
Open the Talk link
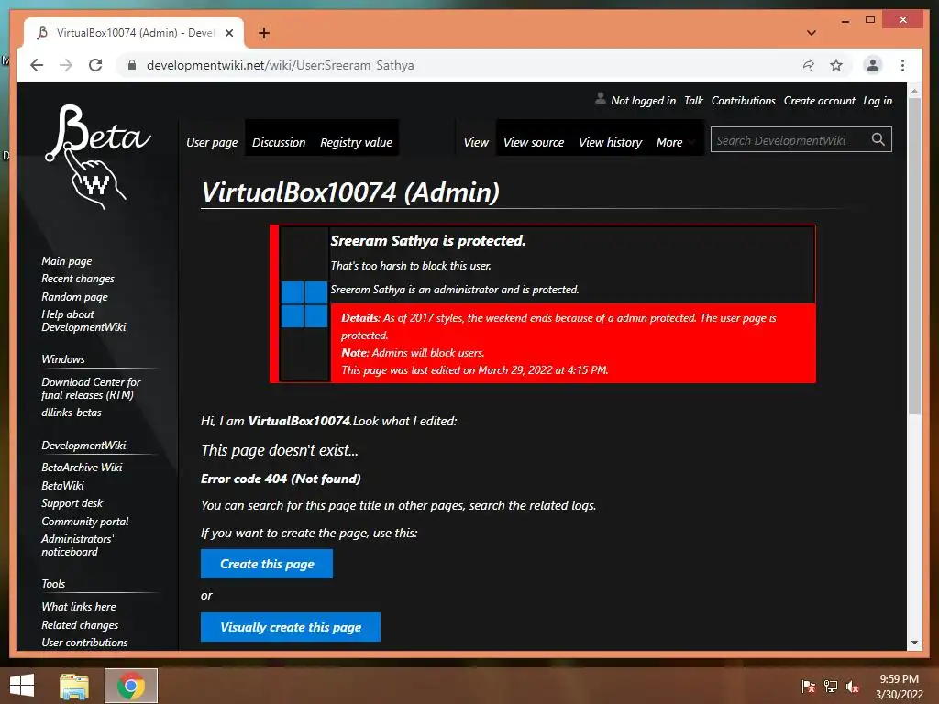(693, 101)
